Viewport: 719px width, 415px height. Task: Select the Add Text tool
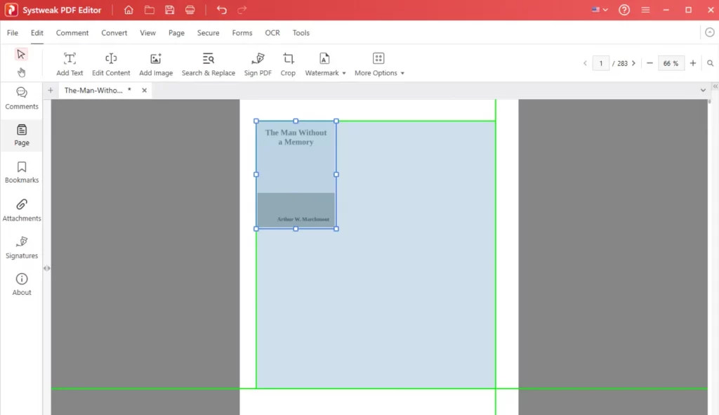[x=70, y=64]
